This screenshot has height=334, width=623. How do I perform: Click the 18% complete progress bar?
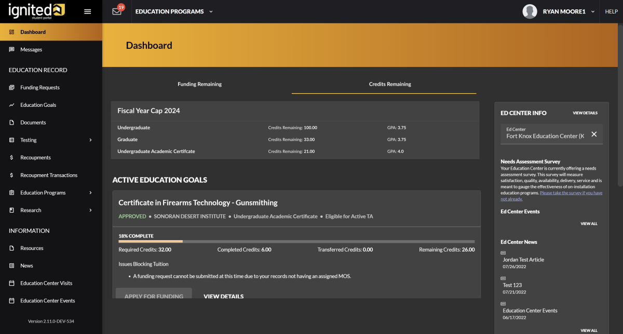[296, 241]
